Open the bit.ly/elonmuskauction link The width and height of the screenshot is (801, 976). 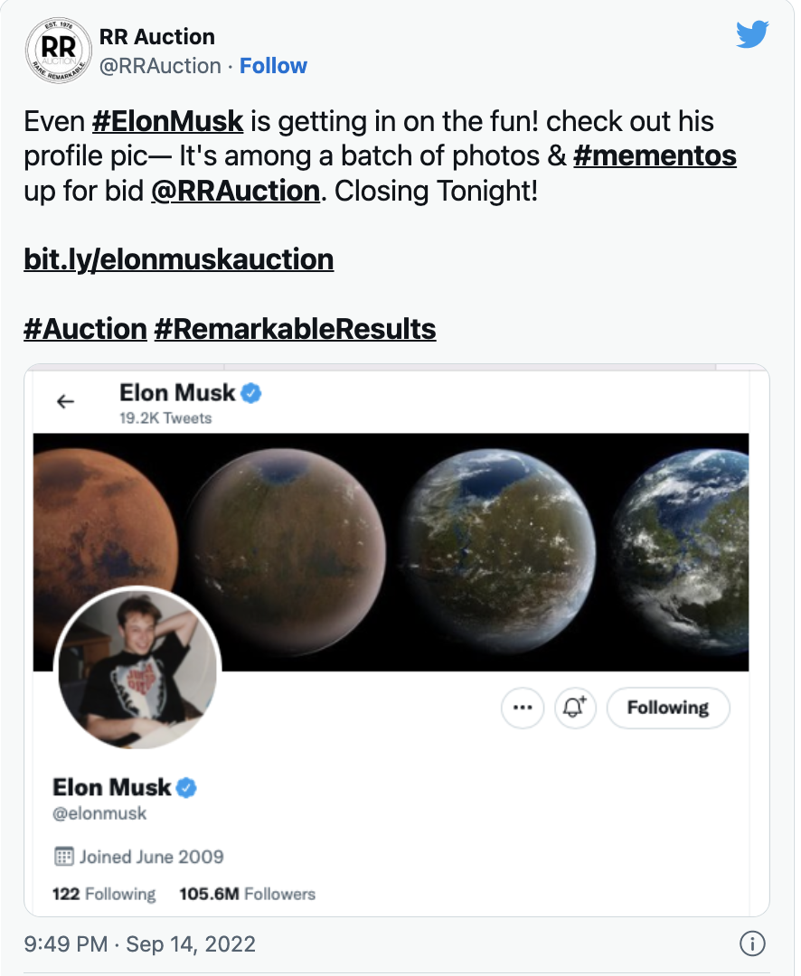(x=179, y=260)
